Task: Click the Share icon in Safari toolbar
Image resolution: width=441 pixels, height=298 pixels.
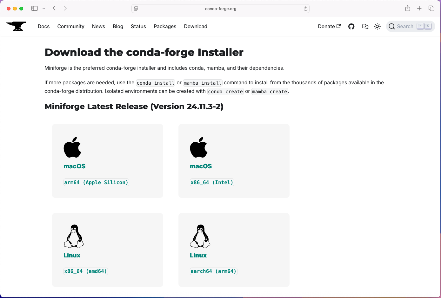Action: (x=408, y=8)
